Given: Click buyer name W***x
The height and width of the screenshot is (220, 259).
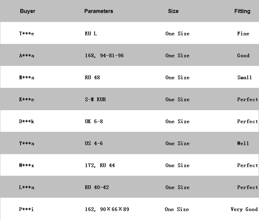Looking at the screenshot, I should click(27, 165).
